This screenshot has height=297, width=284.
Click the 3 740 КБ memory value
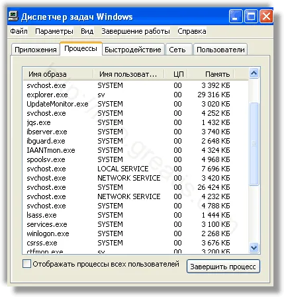[216, 132]
